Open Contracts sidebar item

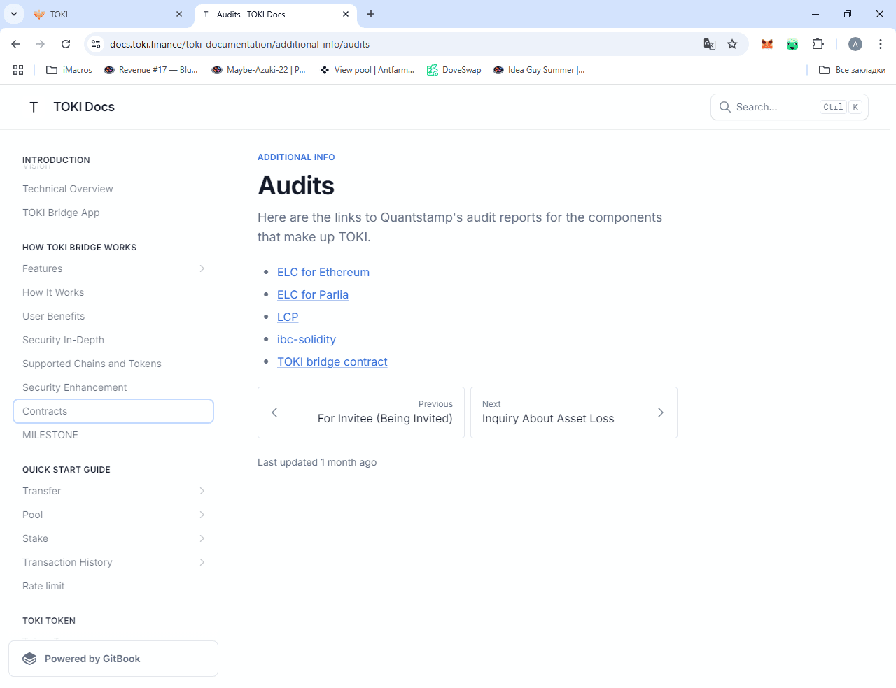(113, 411)
